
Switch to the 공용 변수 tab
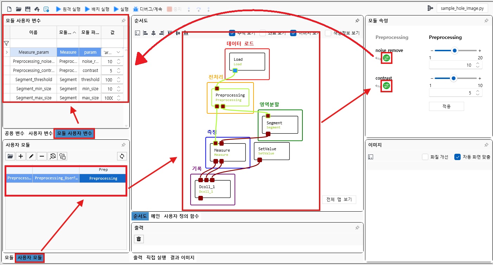[14, 133]
